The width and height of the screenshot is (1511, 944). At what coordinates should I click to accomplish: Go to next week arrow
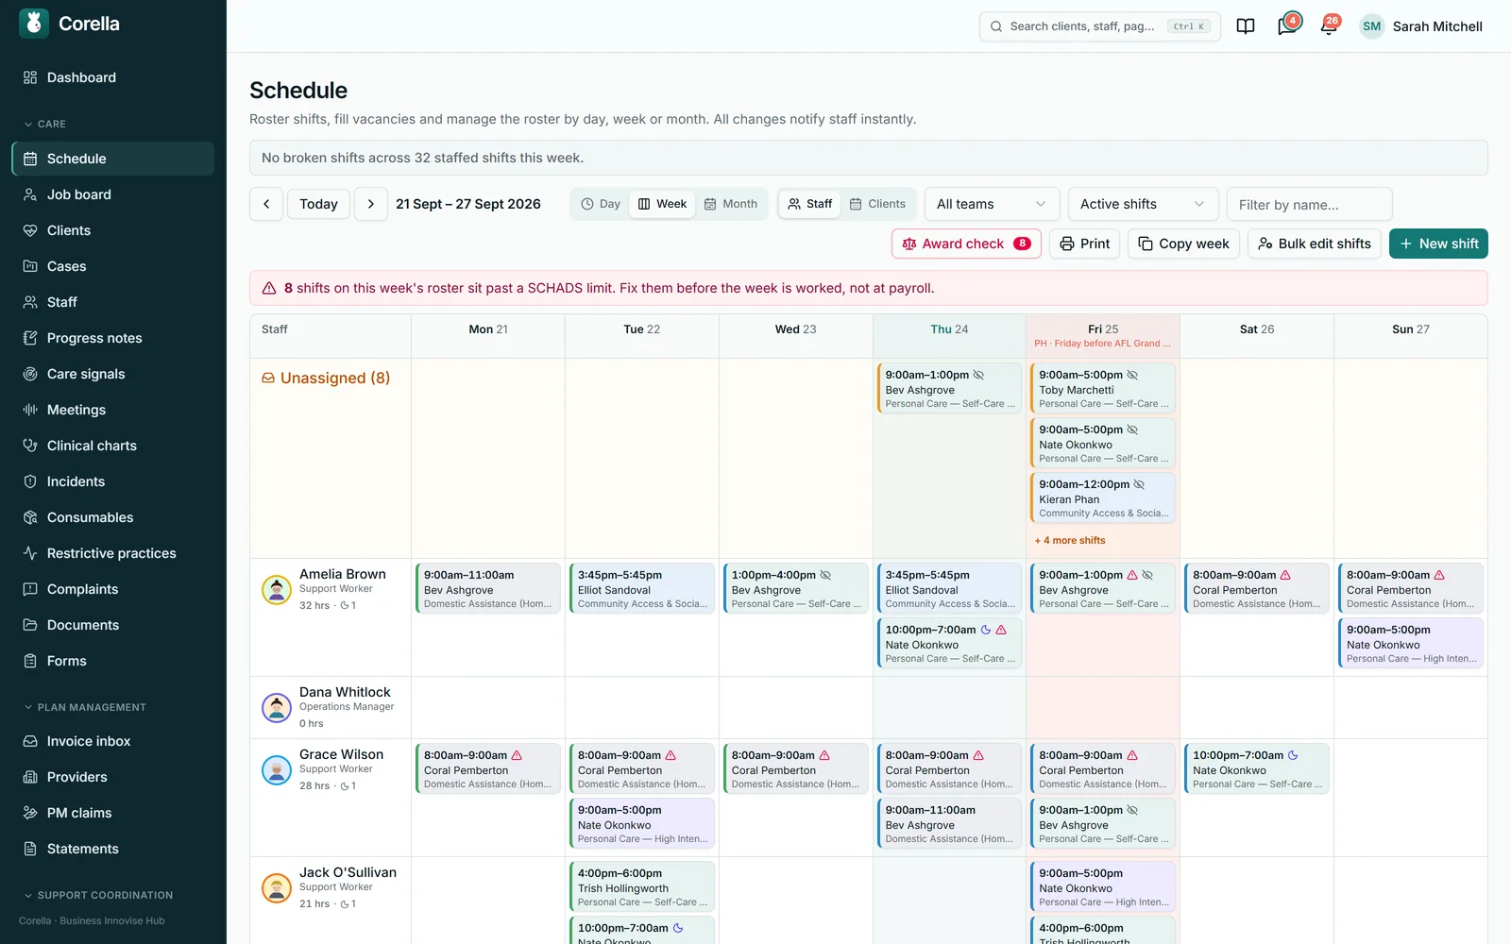[371, 204]
